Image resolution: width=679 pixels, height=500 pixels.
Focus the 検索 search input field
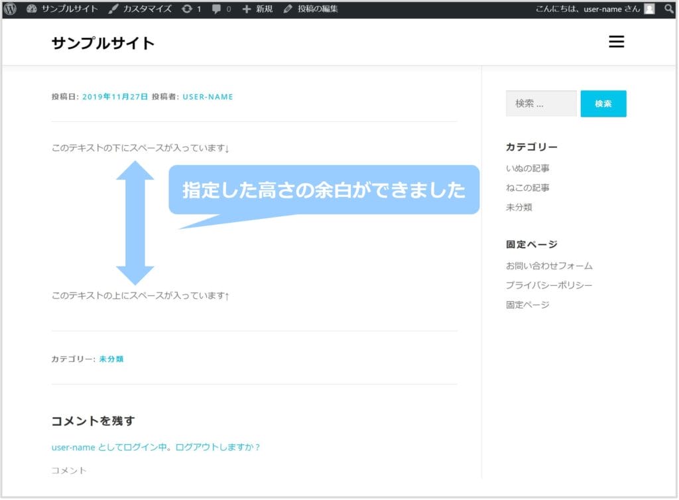pos(540,103)
